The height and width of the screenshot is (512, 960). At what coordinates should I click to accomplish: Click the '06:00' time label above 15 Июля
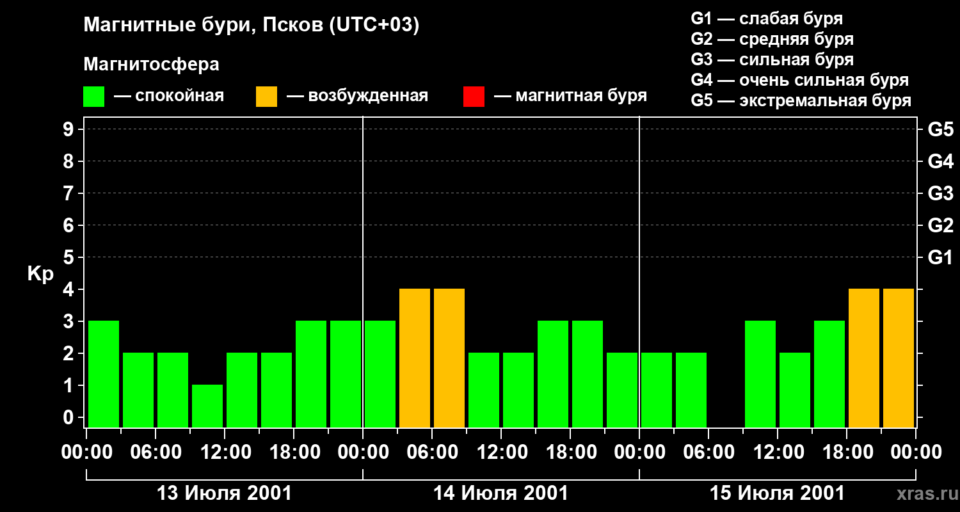[708, 452]
